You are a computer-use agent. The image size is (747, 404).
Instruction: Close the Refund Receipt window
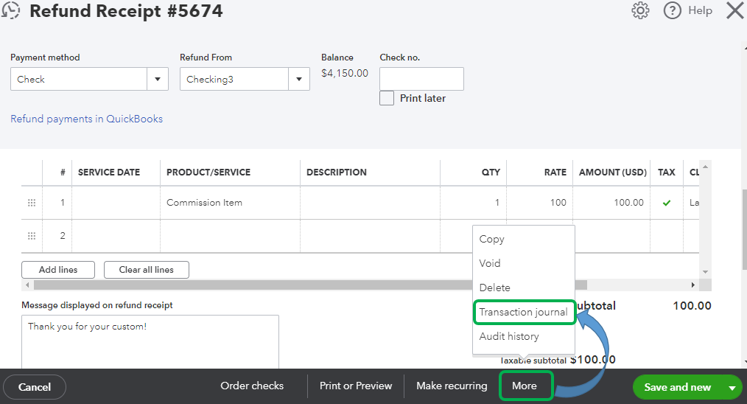[734, 10]
